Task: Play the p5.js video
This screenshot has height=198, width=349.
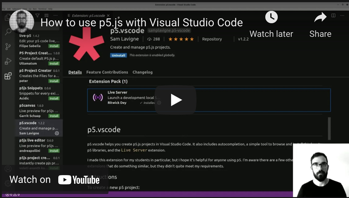Action: pos(175,100)
